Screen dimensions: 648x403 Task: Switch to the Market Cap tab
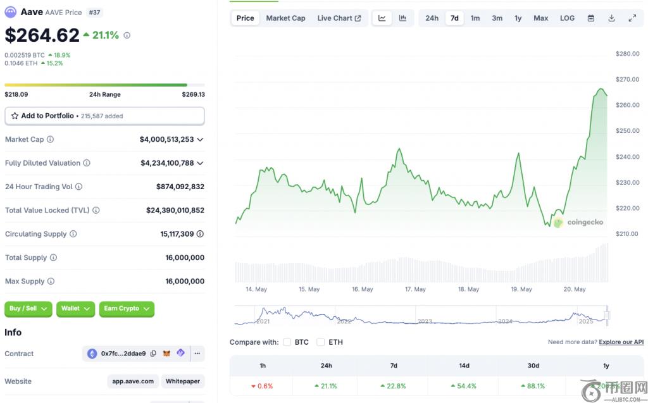[x=285, y=18]
